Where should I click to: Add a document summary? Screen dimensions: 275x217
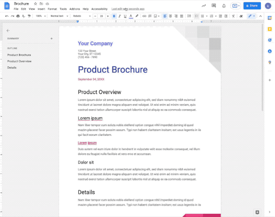(51, 39)
